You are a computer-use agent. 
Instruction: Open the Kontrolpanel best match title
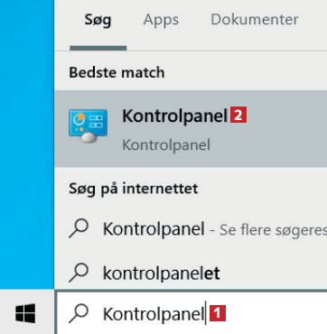(x=174, y=116)
